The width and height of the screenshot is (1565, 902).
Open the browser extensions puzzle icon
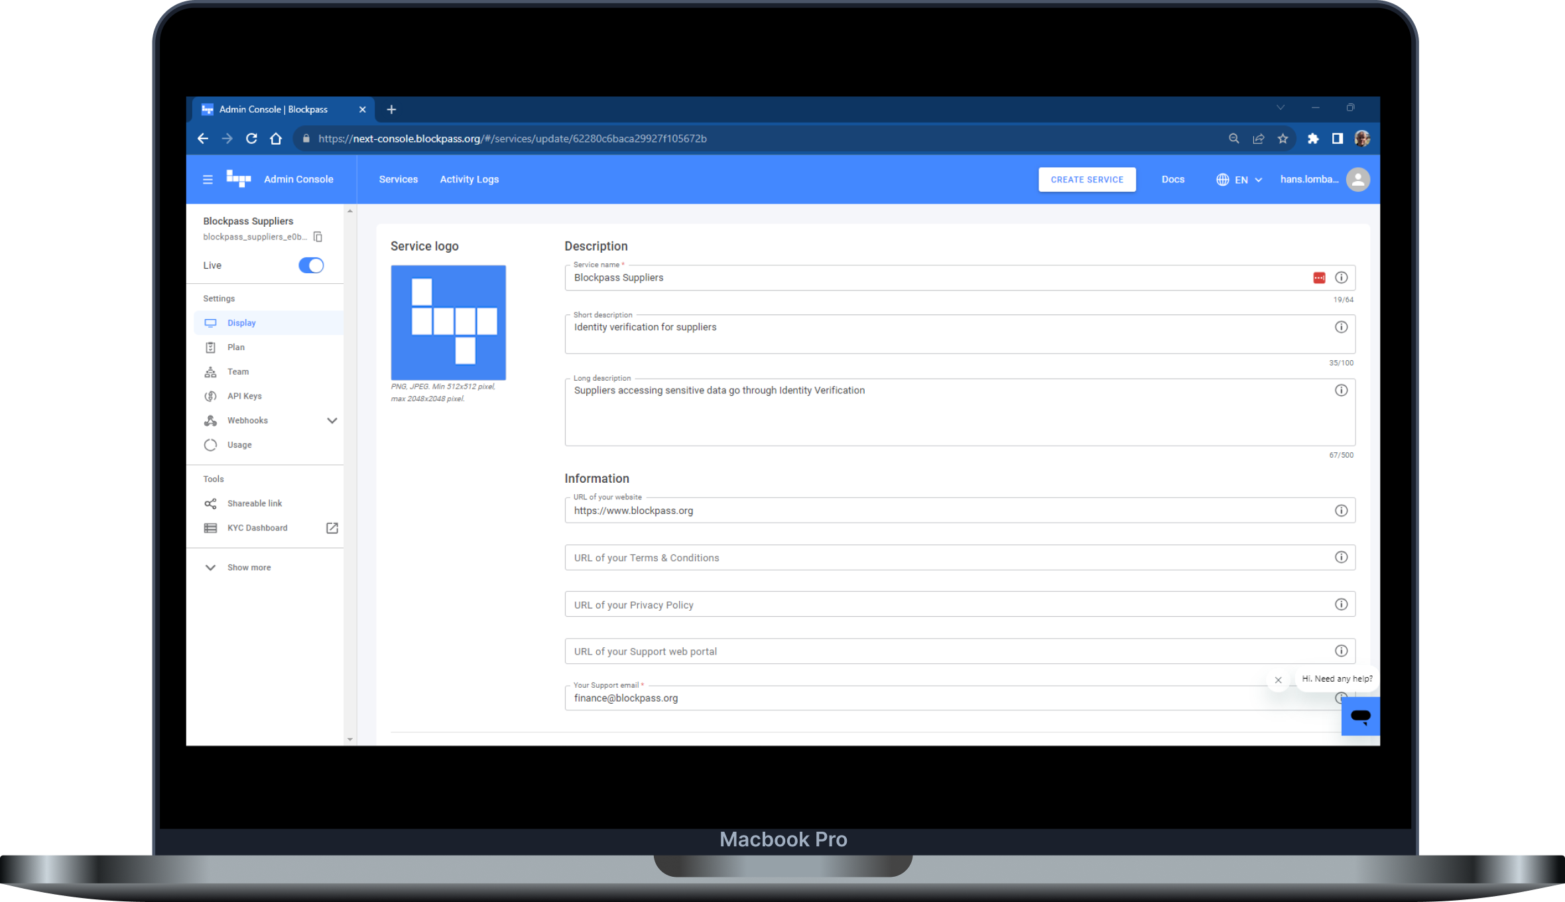[1313, 139]
